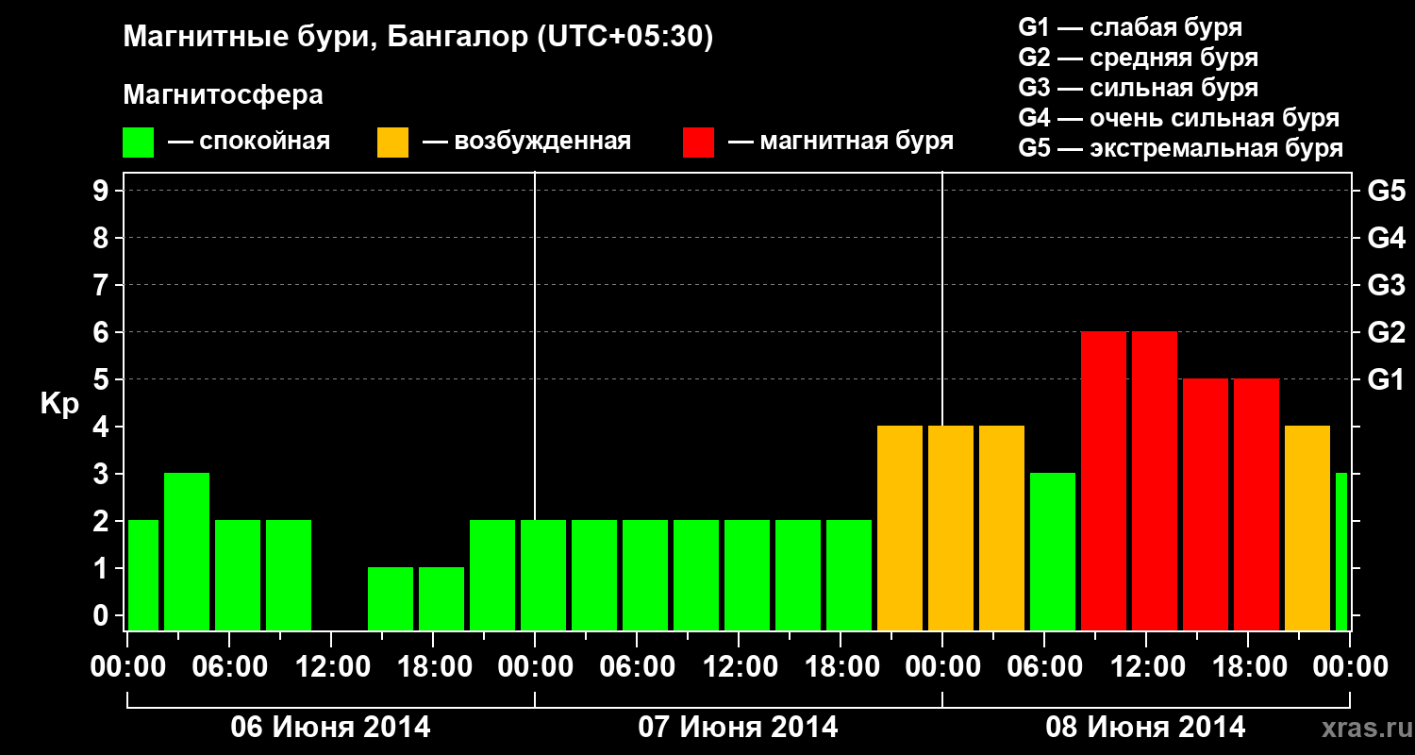Viewport: 1415px width, 755px height.
Task: Click the orange bar following the red storm bars
Action: tap(1307, 528)
